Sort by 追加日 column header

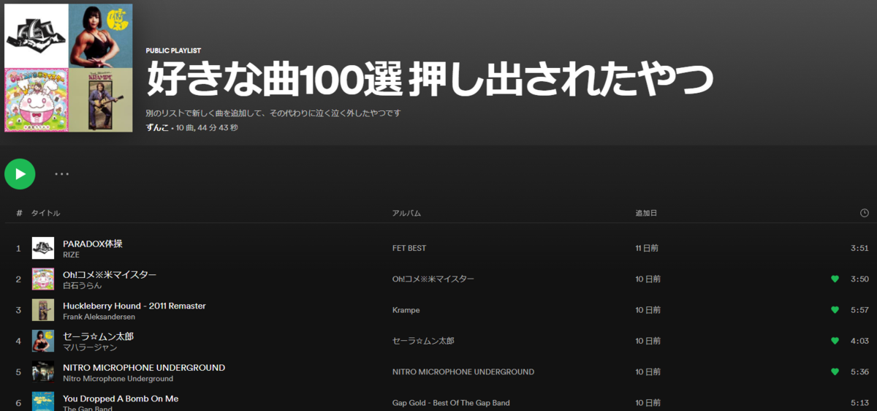pyautogui.click(x=646, y=213)
